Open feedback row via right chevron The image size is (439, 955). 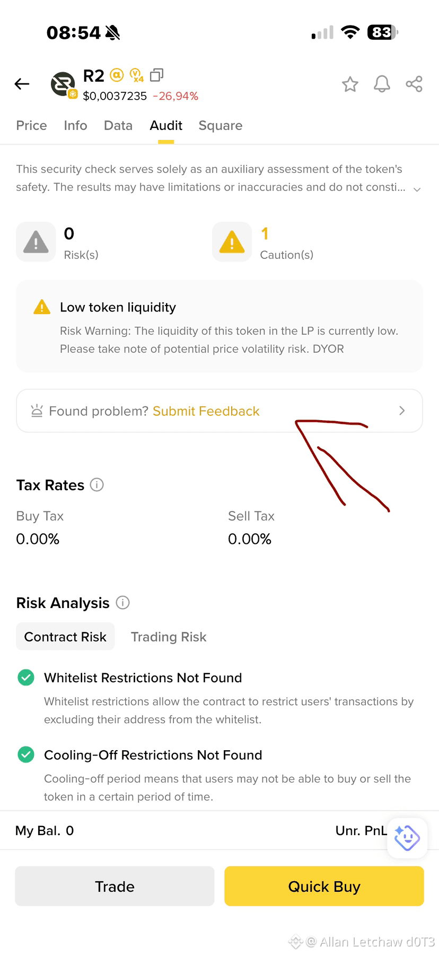click(402, 411)
